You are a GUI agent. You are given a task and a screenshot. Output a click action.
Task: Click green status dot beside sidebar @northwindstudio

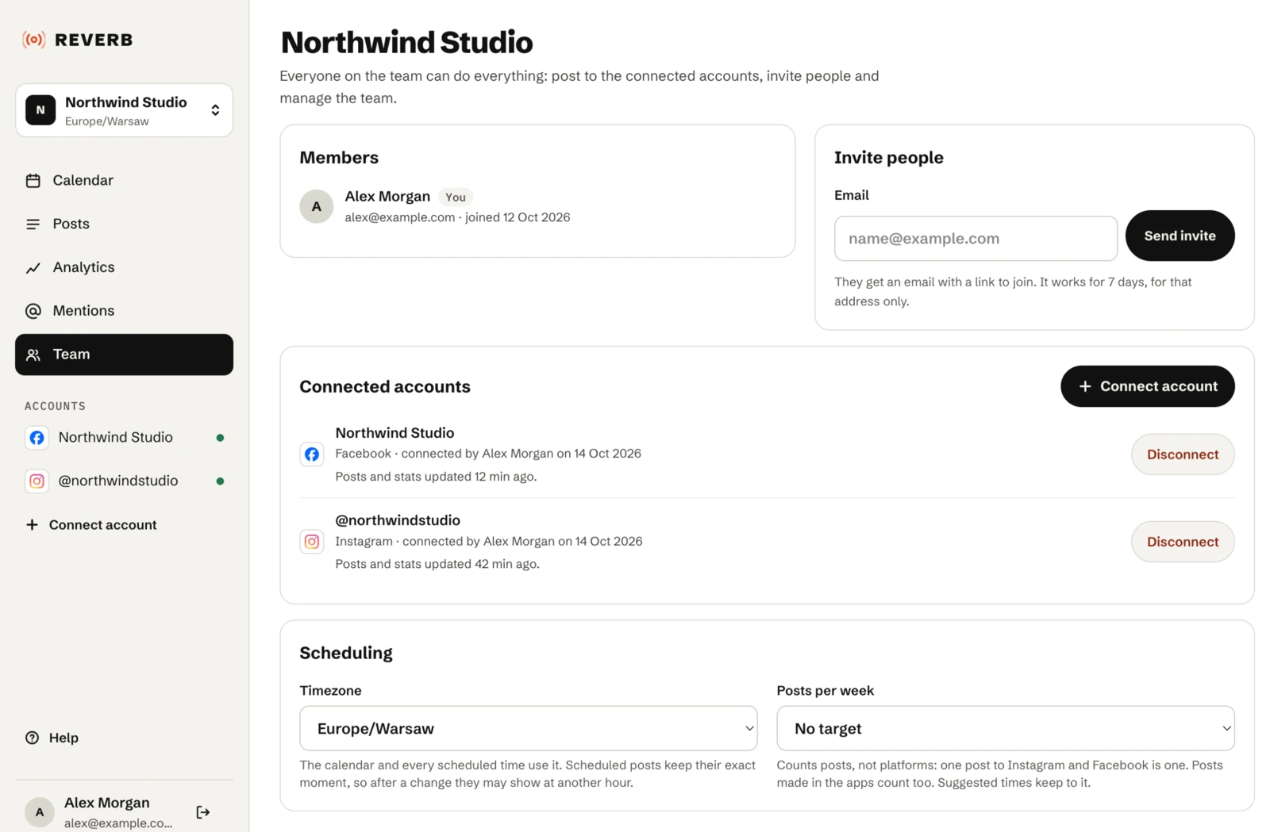point(220,481)
